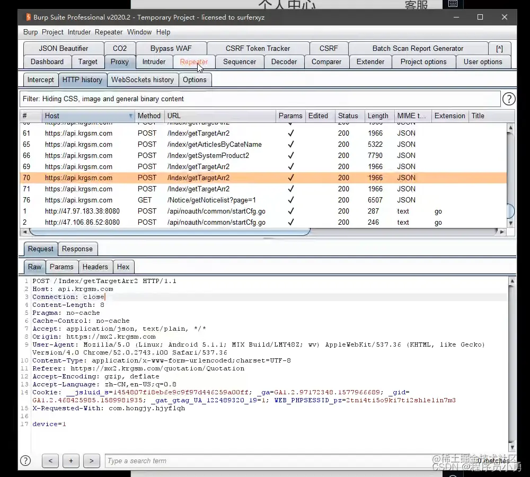Open the Intruder menu

click(x=79, y=32)
